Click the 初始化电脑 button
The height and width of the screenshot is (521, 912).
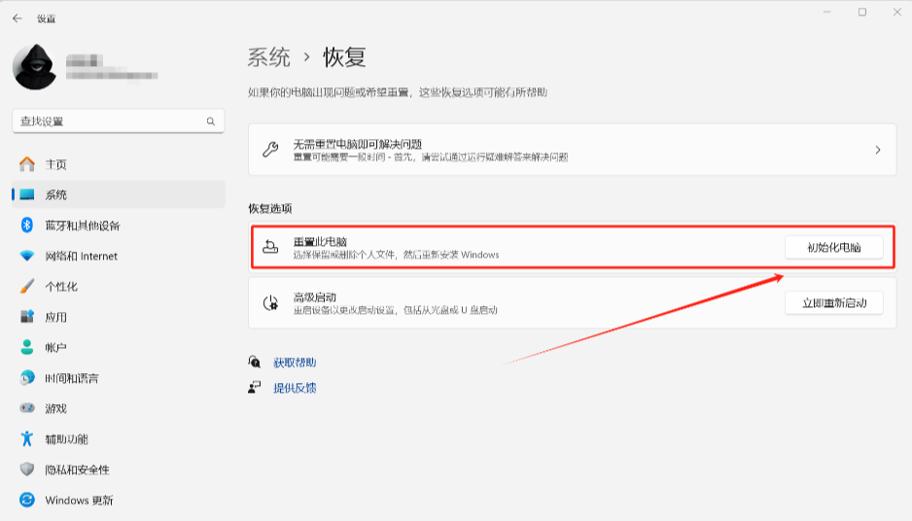click(x=833, y=247)
